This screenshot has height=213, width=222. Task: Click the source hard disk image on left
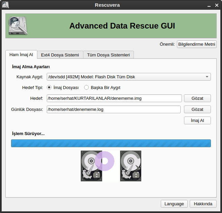[91, 166]
